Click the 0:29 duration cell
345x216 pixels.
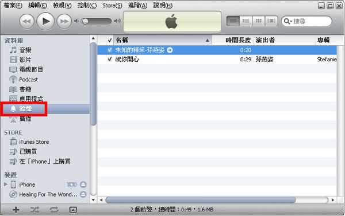[x=246, y=60]
